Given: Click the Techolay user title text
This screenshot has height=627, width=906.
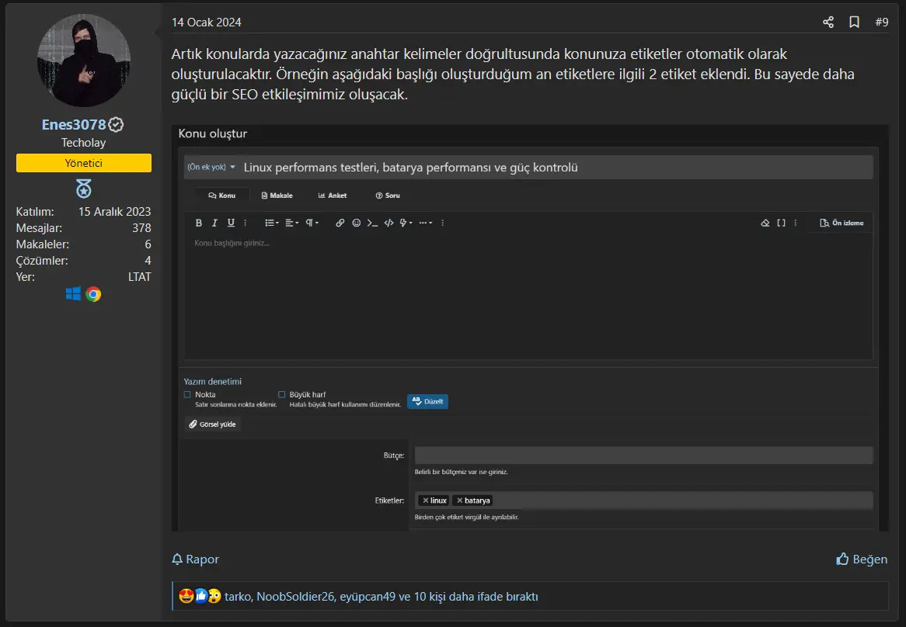Looking at the screenshot, I should (84, 143).
